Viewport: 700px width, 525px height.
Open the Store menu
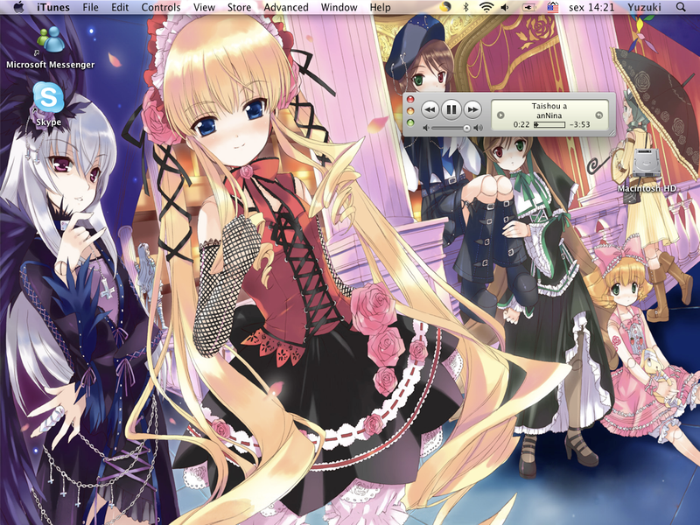pos(239,7)
